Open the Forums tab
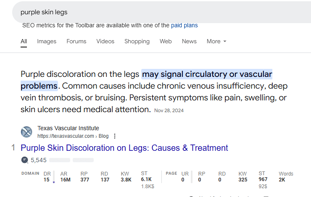 point(76,41)
